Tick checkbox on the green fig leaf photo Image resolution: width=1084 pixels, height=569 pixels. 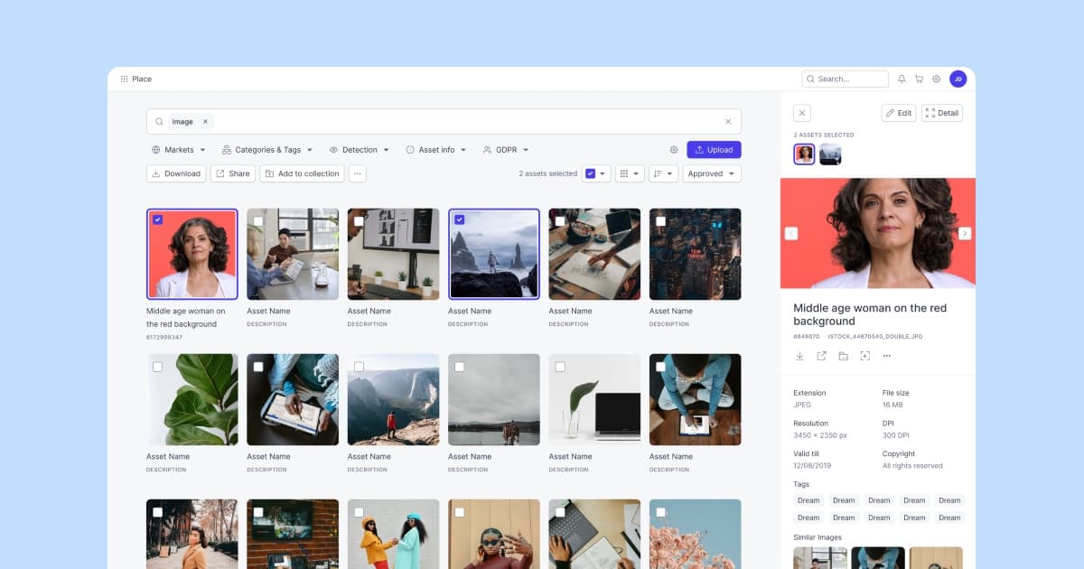coord(157,367)
